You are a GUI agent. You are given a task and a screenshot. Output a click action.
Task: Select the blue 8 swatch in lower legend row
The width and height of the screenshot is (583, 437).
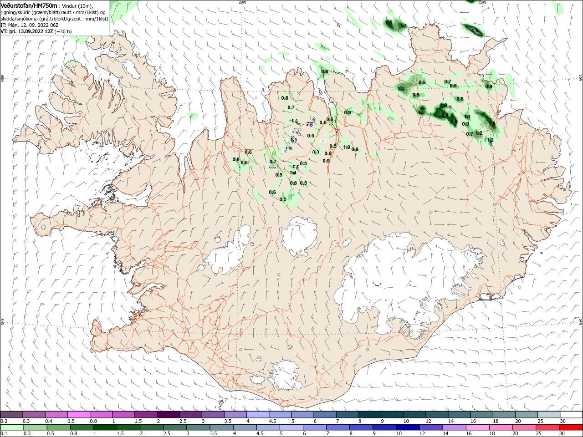[x=361, y=427]
